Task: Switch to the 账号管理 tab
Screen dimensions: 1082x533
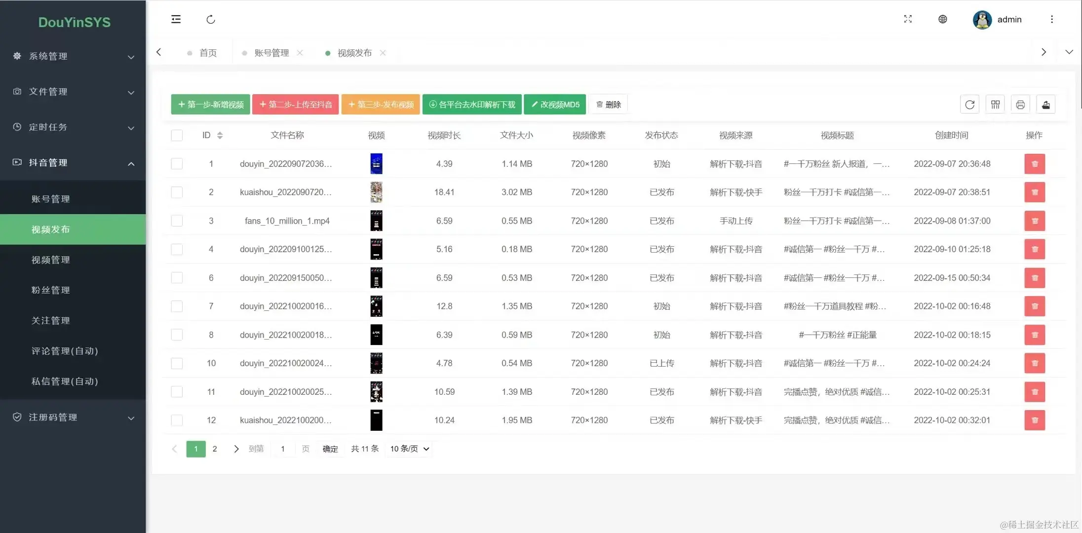Action: coord(271,53)
